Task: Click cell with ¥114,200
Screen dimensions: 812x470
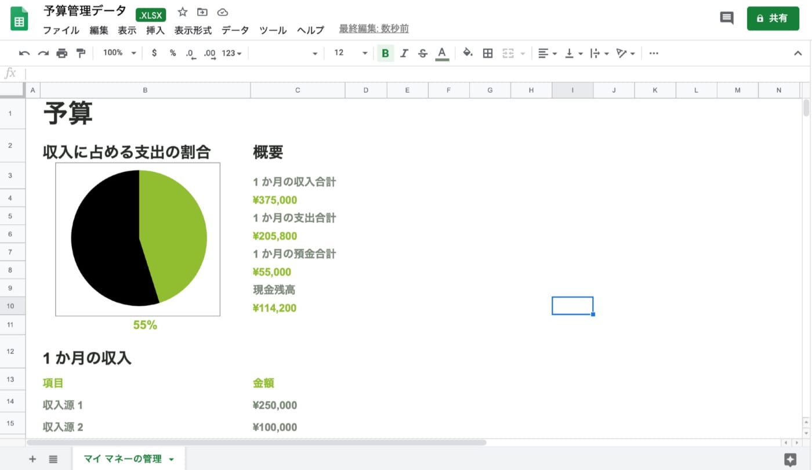Action: tap(298, 308)
